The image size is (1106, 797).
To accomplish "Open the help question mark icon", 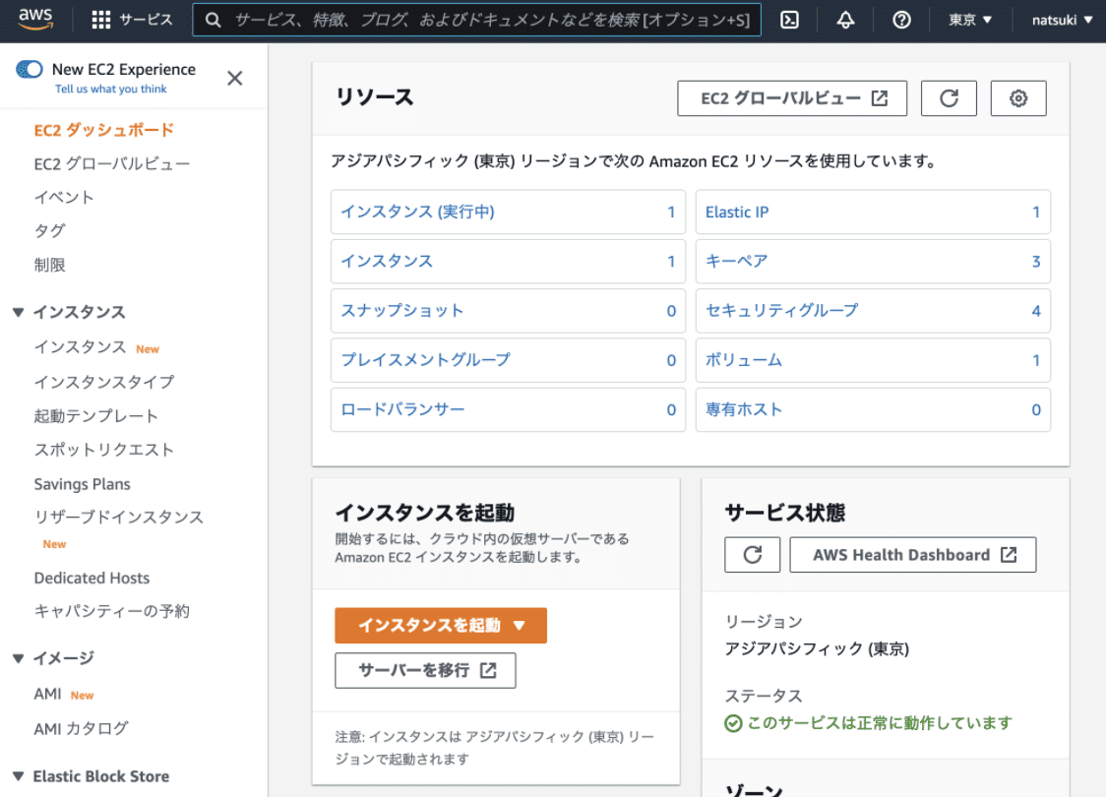I will [x=901, y=20].
